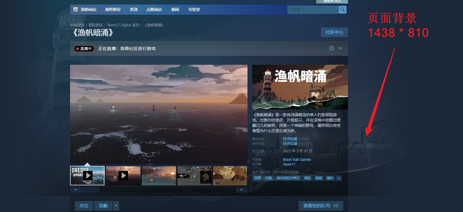Open the 社区中心 community hub
Screen dimensions: 463x212
point(334,32)
